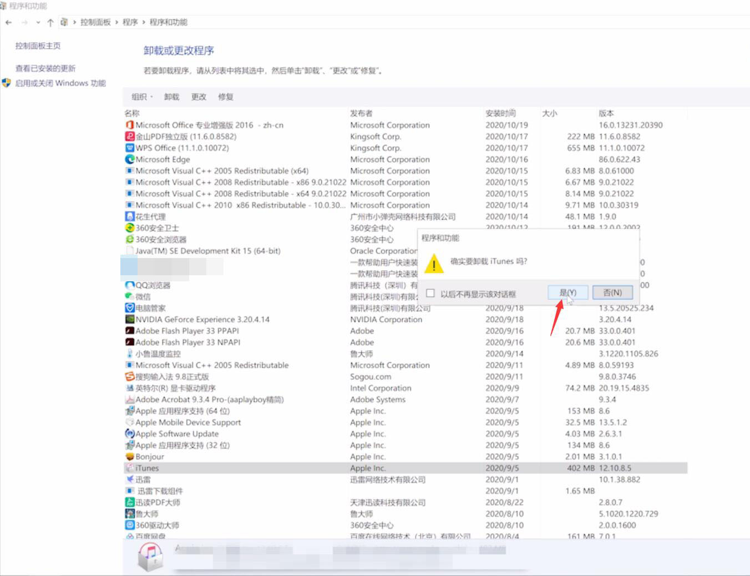750x576 pixels.
Task: Select Java(TM) SE Development Kit 15 row
Action: (x=405, y=251)
